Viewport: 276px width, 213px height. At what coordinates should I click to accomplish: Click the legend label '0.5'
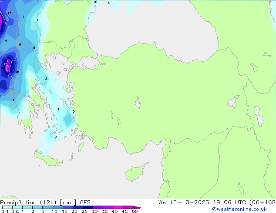pyautogui.click(x=15, y=211)
